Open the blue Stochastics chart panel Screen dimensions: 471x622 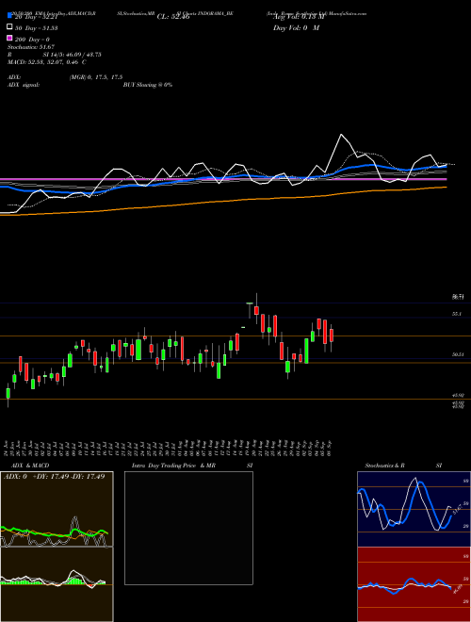pos(414,509)
